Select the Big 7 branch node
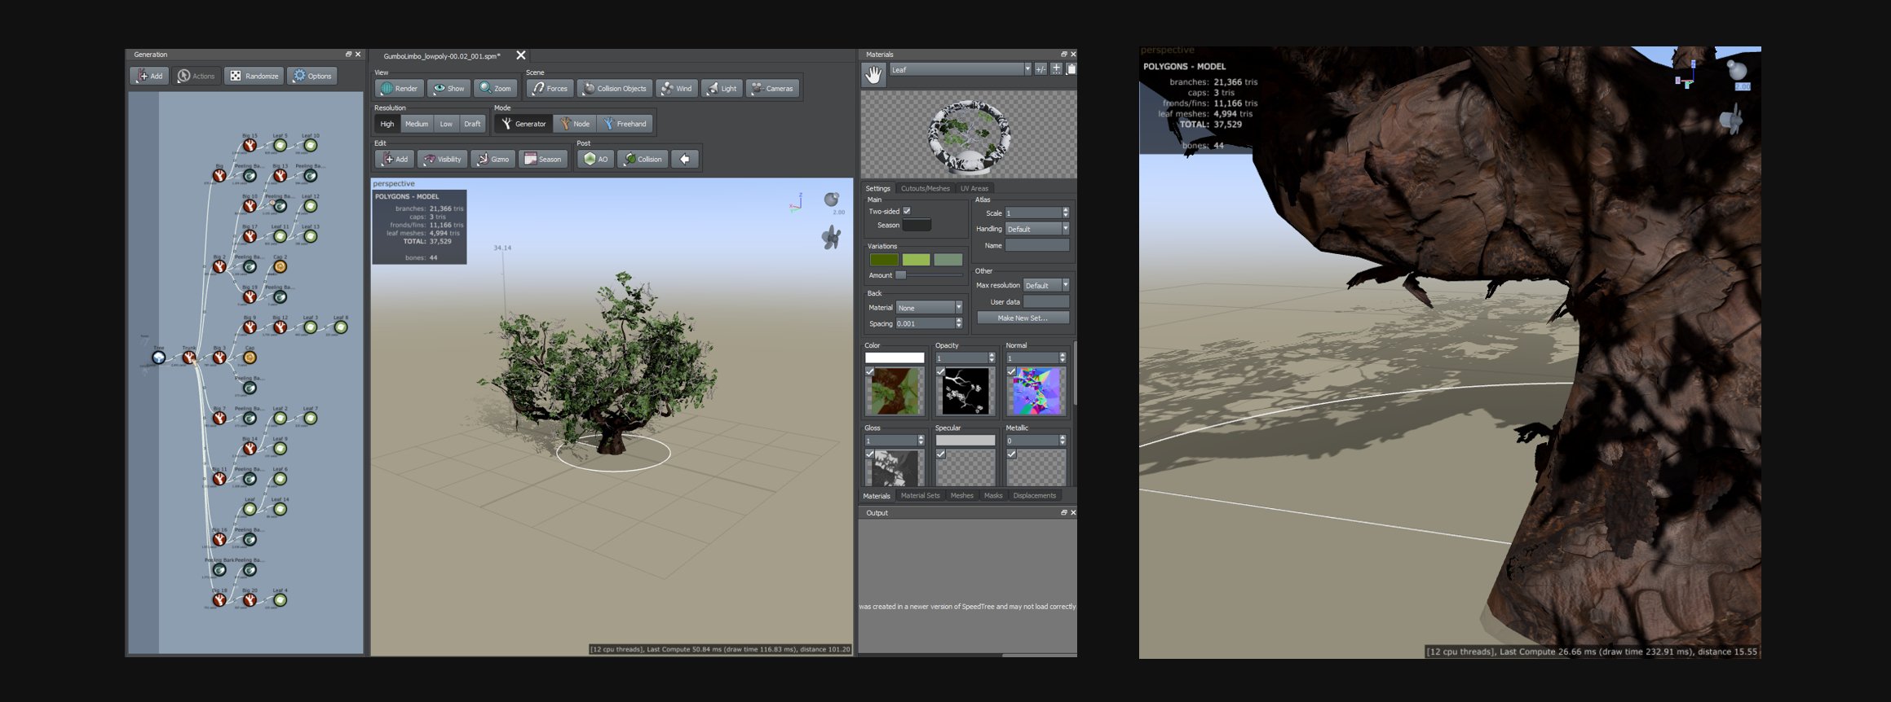Image resolution: width=1891 pixels, height=702 pixels. [219, 419]
